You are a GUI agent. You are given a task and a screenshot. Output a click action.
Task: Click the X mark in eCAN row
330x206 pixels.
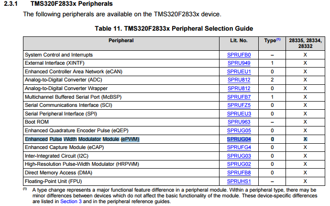click(305, 72)
